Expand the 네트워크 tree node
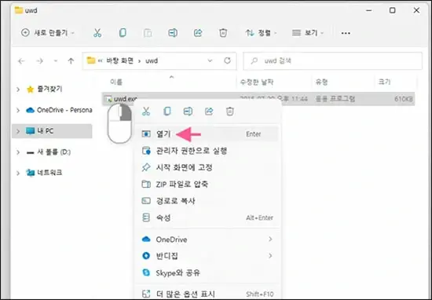 pyautogui.click(x=18, y=173)
